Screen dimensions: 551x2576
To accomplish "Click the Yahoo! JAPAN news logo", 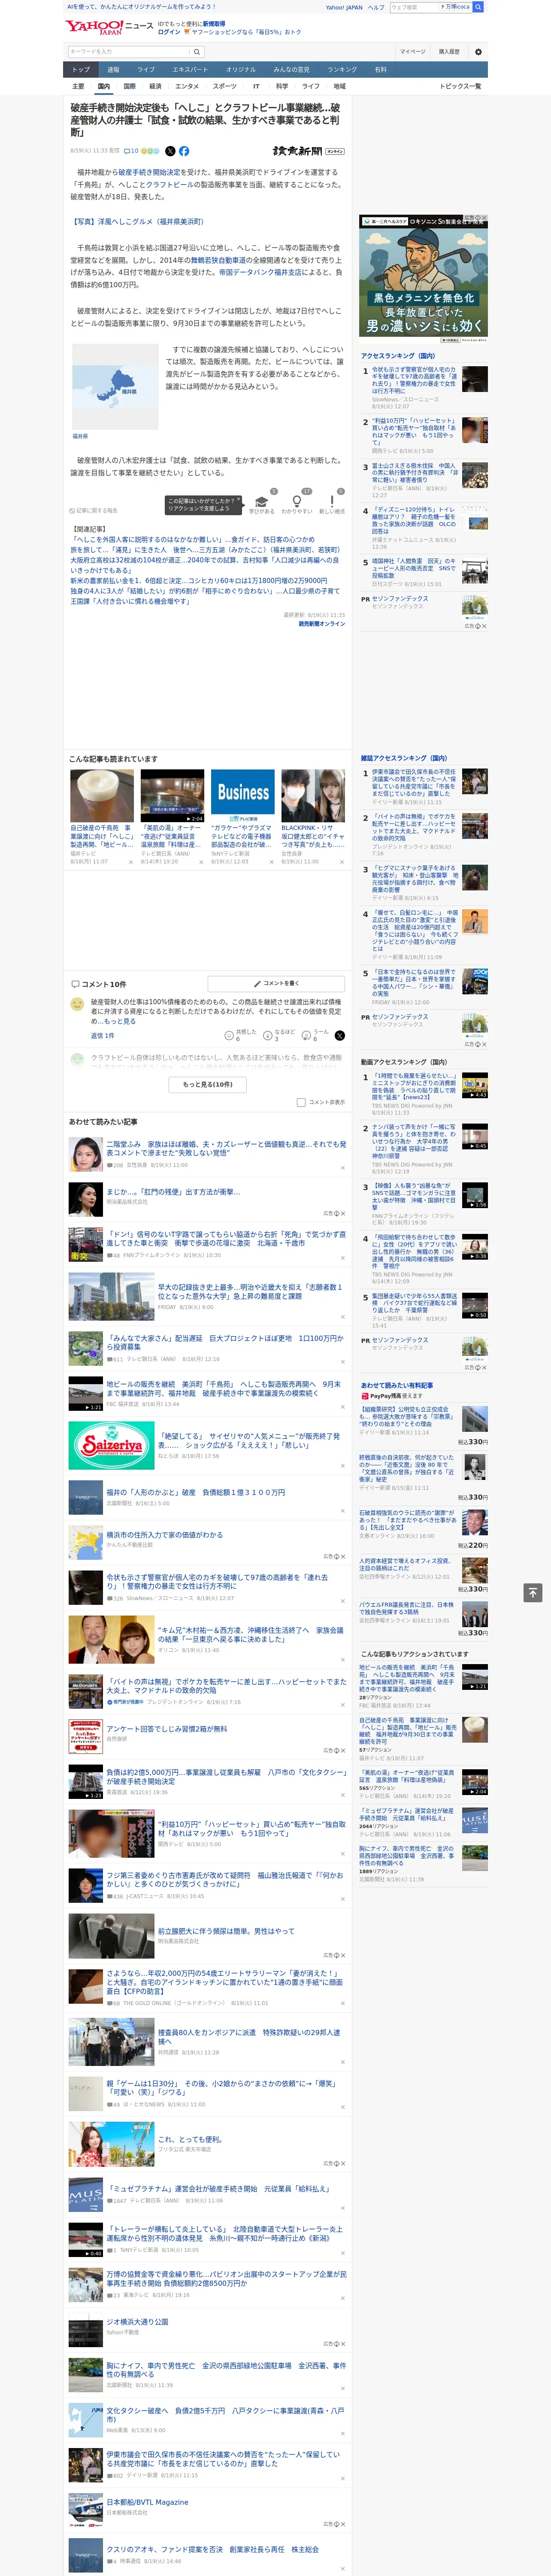I will pyautogui.click(x=109, y=27).
